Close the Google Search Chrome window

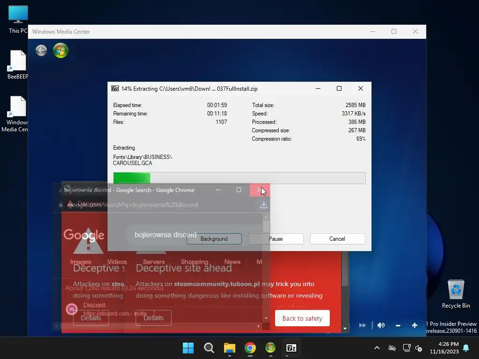pyautogui.click(x=260, y=190)
